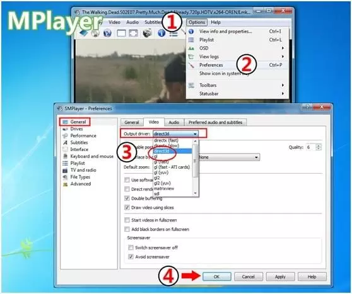Open the Video menu in SMPlayer menu bar
352x294 pixels.
pos(114,22)
